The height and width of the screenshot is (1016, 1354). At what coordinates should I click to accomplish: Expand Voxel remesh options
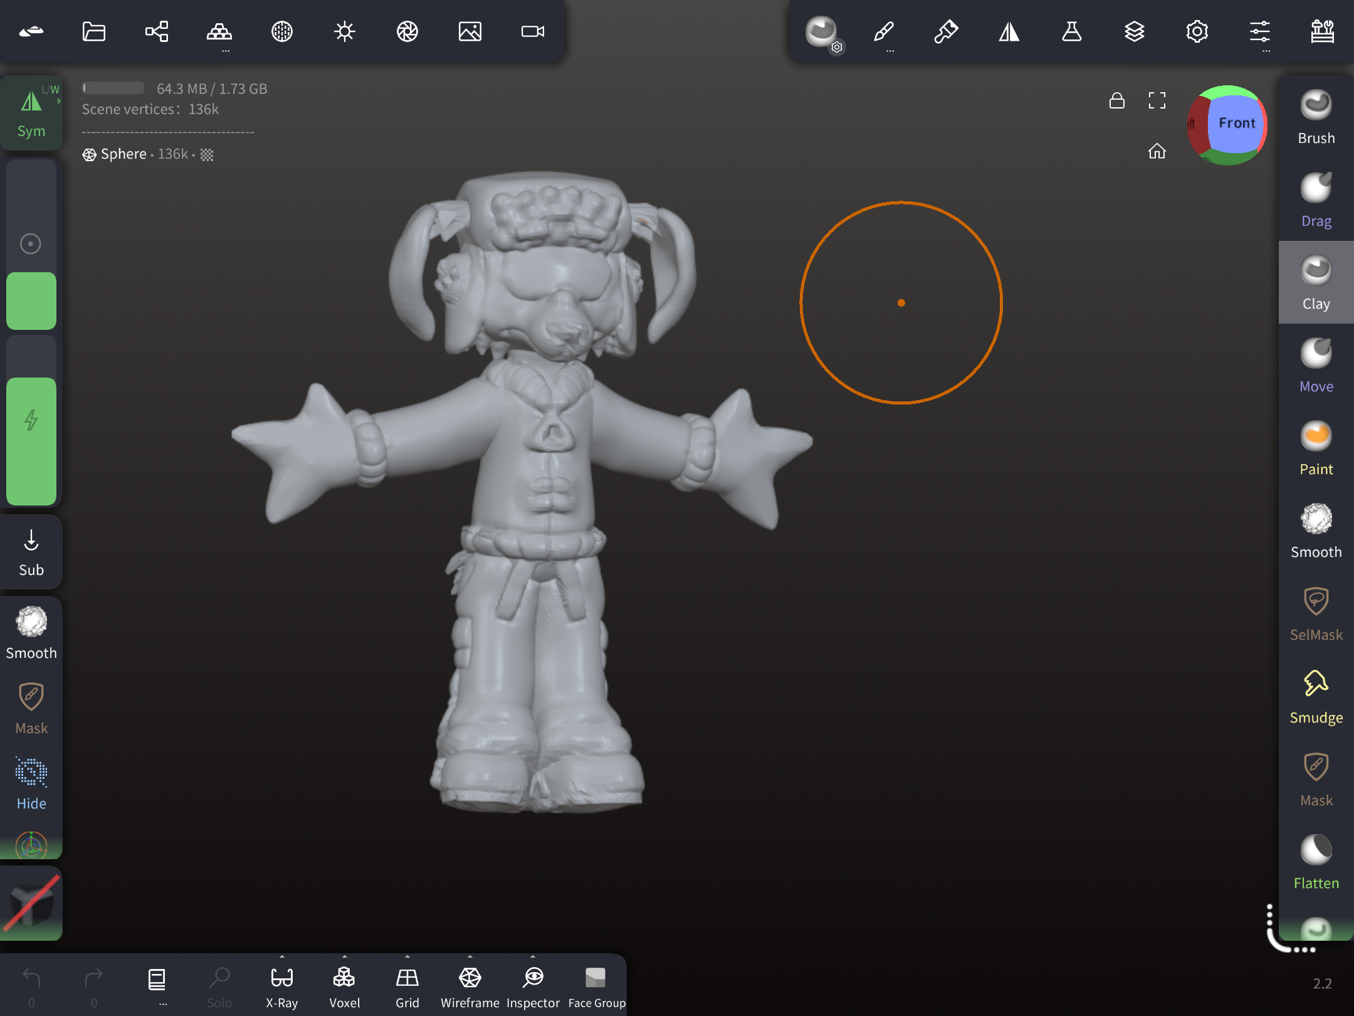click(x=345, y=956)
